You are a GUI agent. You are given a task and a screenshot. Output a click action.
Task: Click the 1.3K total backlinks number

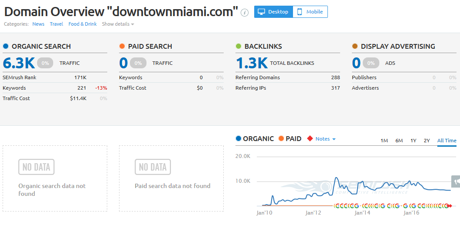(x=252, y=63)
